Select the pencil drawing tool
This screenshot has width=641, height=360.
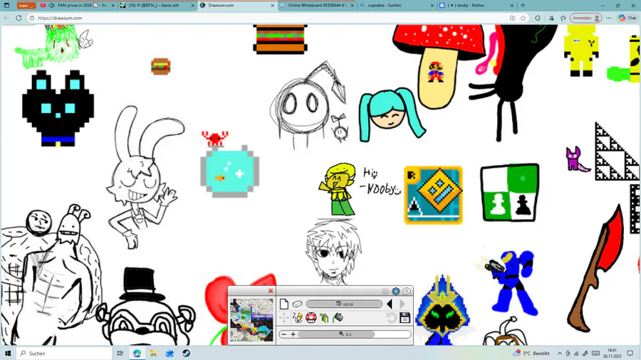click(x=298, y=317)
